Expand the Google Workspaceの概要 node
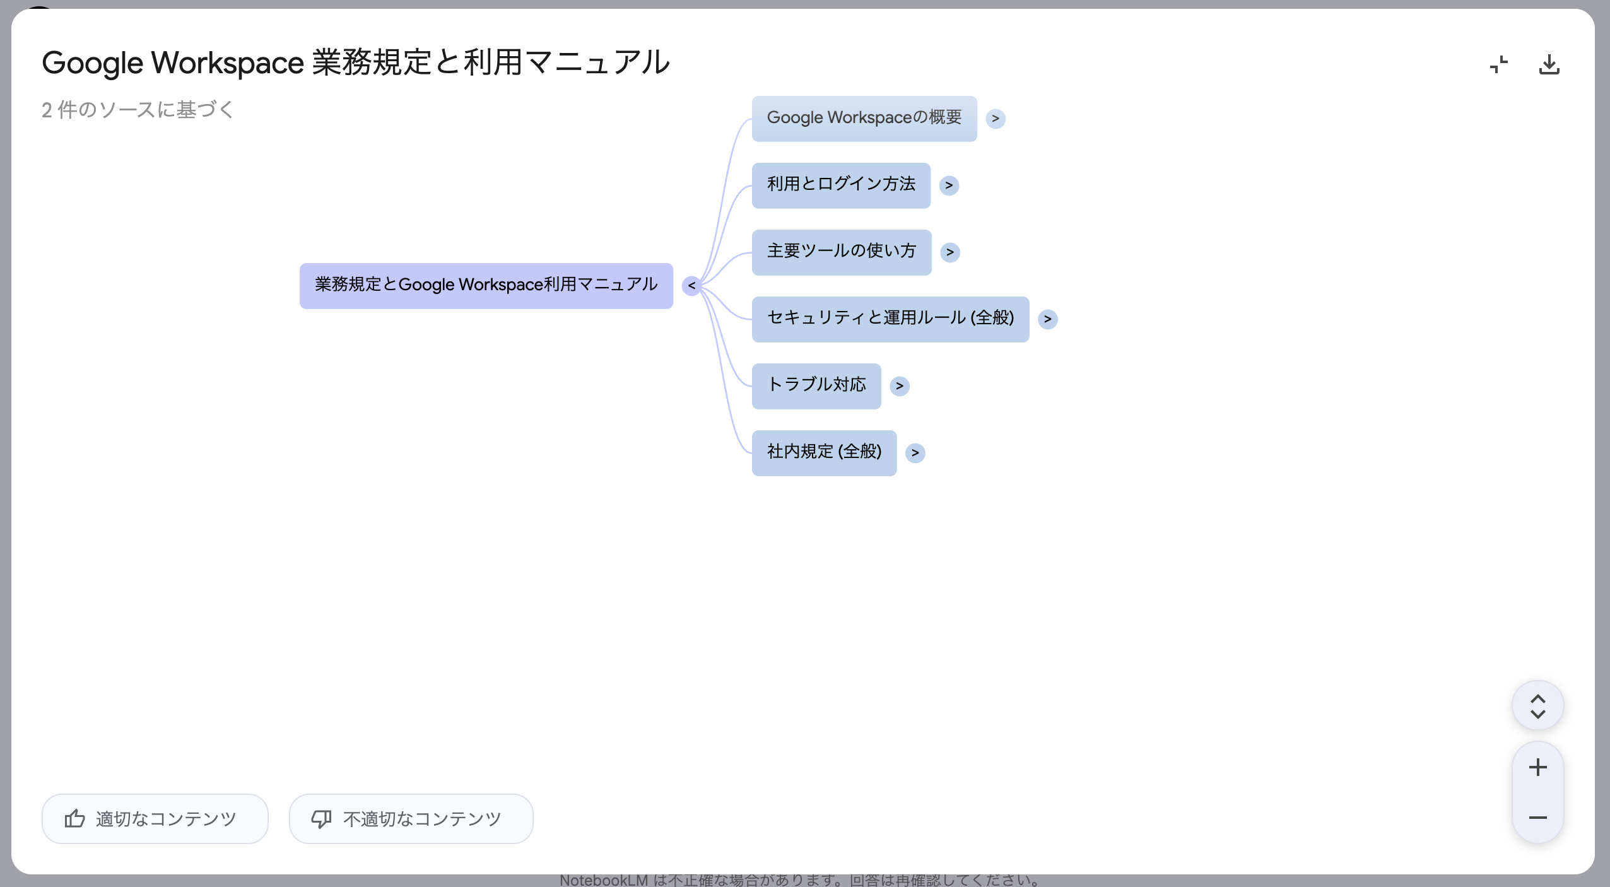 tap(995, 119)
